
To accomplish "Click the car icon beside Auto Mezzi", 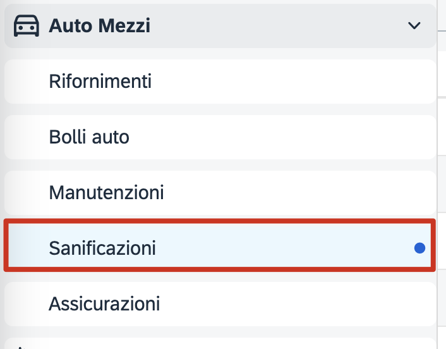I will pyautogui.click(x=27, y=26).
